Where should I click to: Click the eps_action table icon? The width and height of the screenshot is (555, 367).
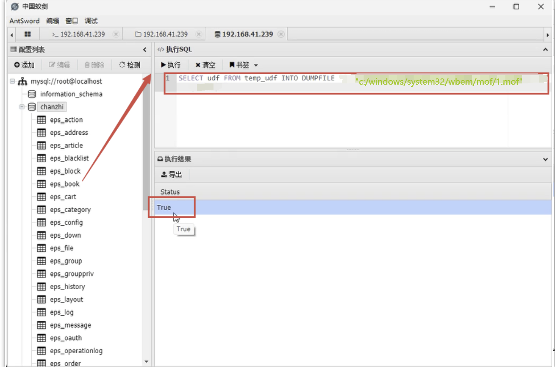42,120
